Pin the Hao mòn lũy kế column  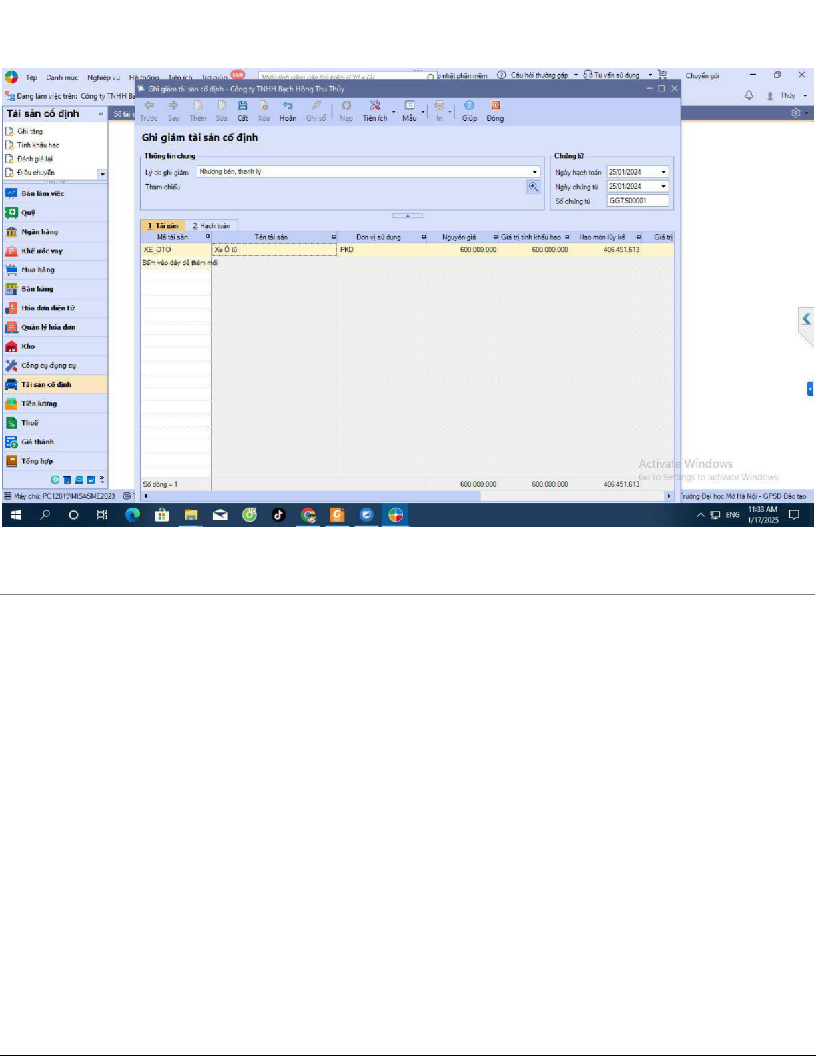coord(637,237)
